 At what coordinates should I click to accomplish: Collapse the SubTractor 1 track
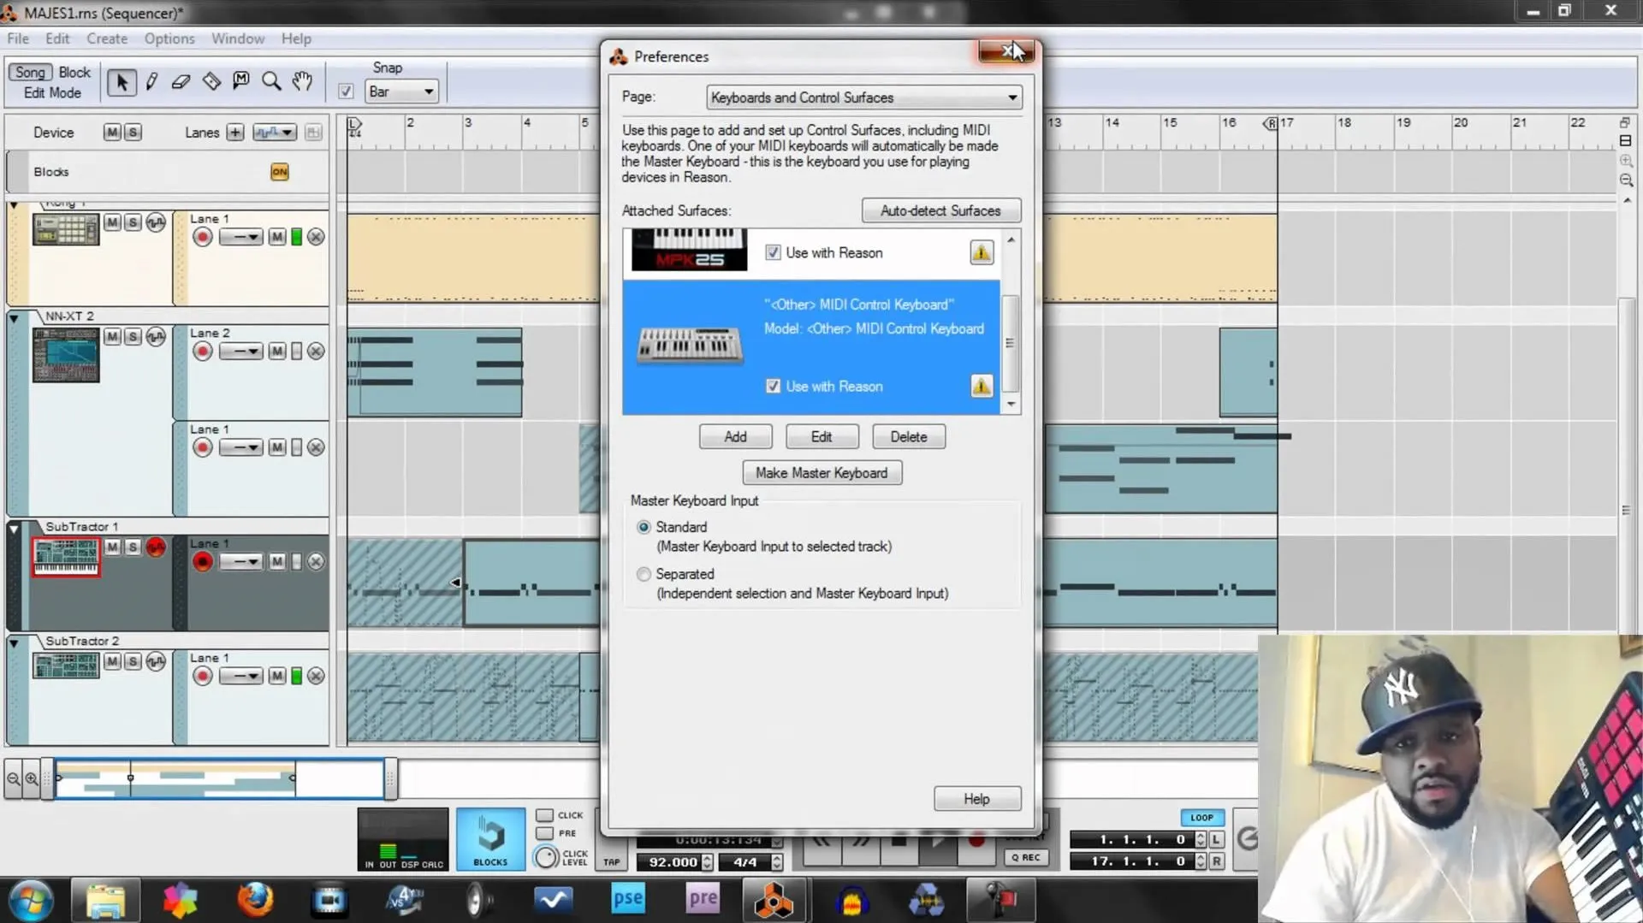coord(14,529)
